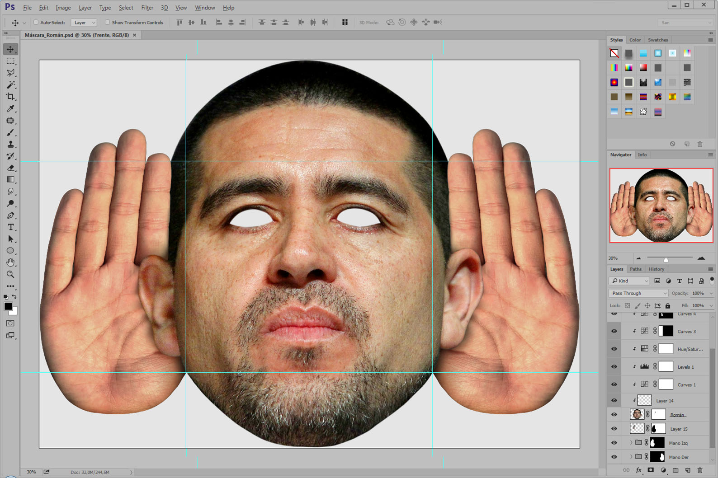The image size is (718, 478).
Task: Select the Crop tool
Action: point(10,97)
